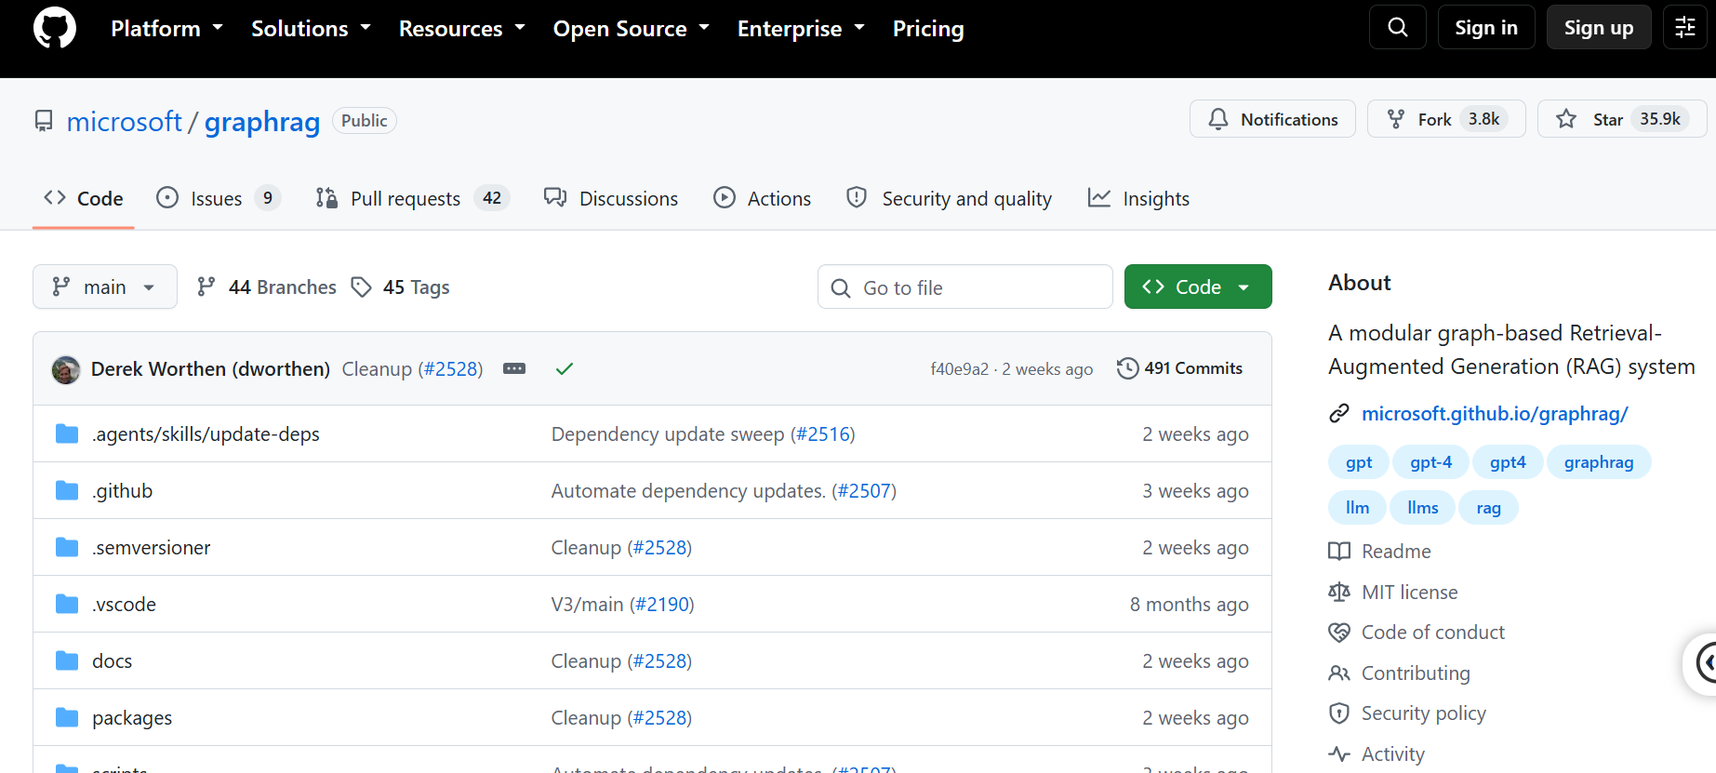Switch to the Pull requests tab
The image size is (1716, 773).
[x=412, y=198]
